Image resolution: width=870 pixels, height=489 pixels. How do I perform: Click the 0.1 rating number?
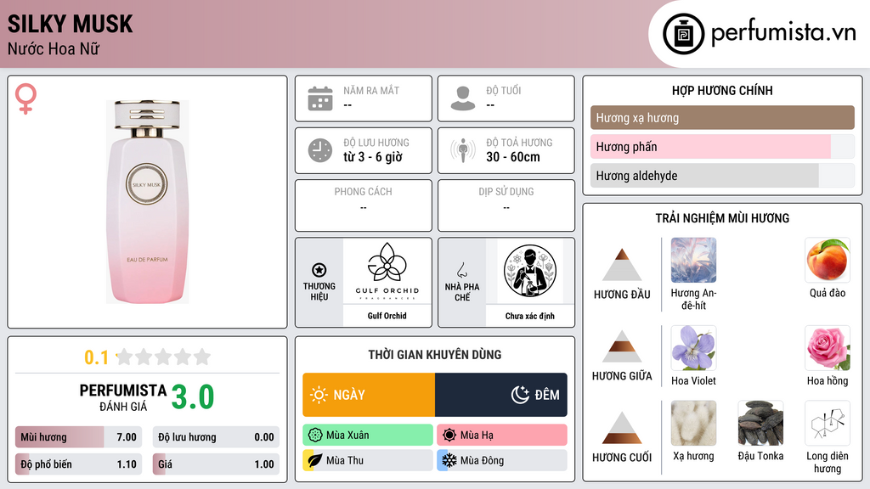(97, 357)
